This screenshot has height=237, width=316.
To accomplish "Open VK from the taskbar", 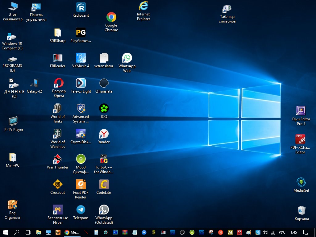I will point(144,232).
